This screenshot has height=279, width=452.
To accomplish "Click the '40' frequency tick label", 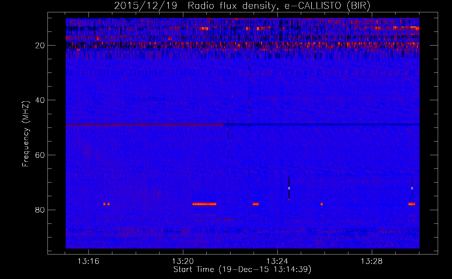I will pos(40,100).
